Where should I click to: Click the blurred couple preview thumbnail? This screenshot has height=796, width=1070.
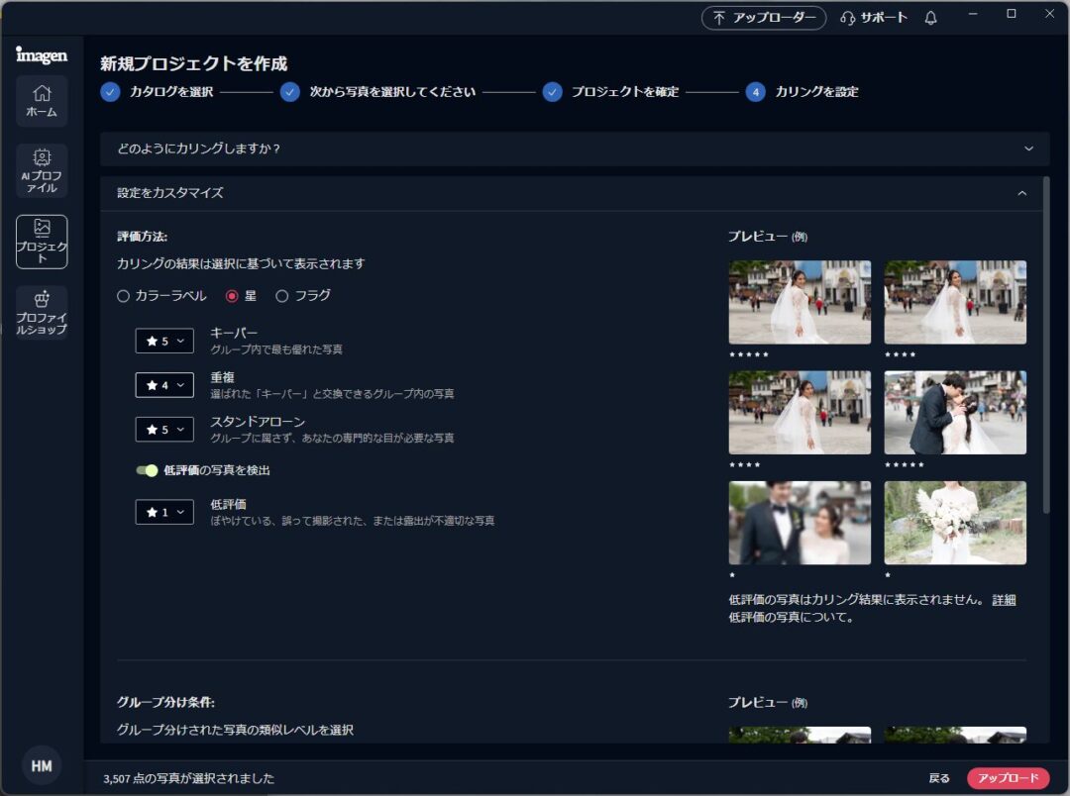[800, 523]
